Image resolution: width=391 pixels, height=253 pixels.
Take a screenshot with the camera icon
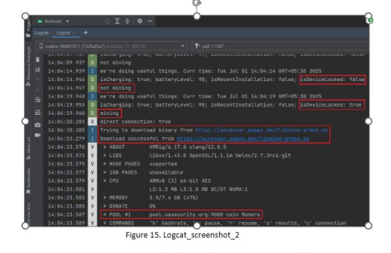(x=38, y=125)
